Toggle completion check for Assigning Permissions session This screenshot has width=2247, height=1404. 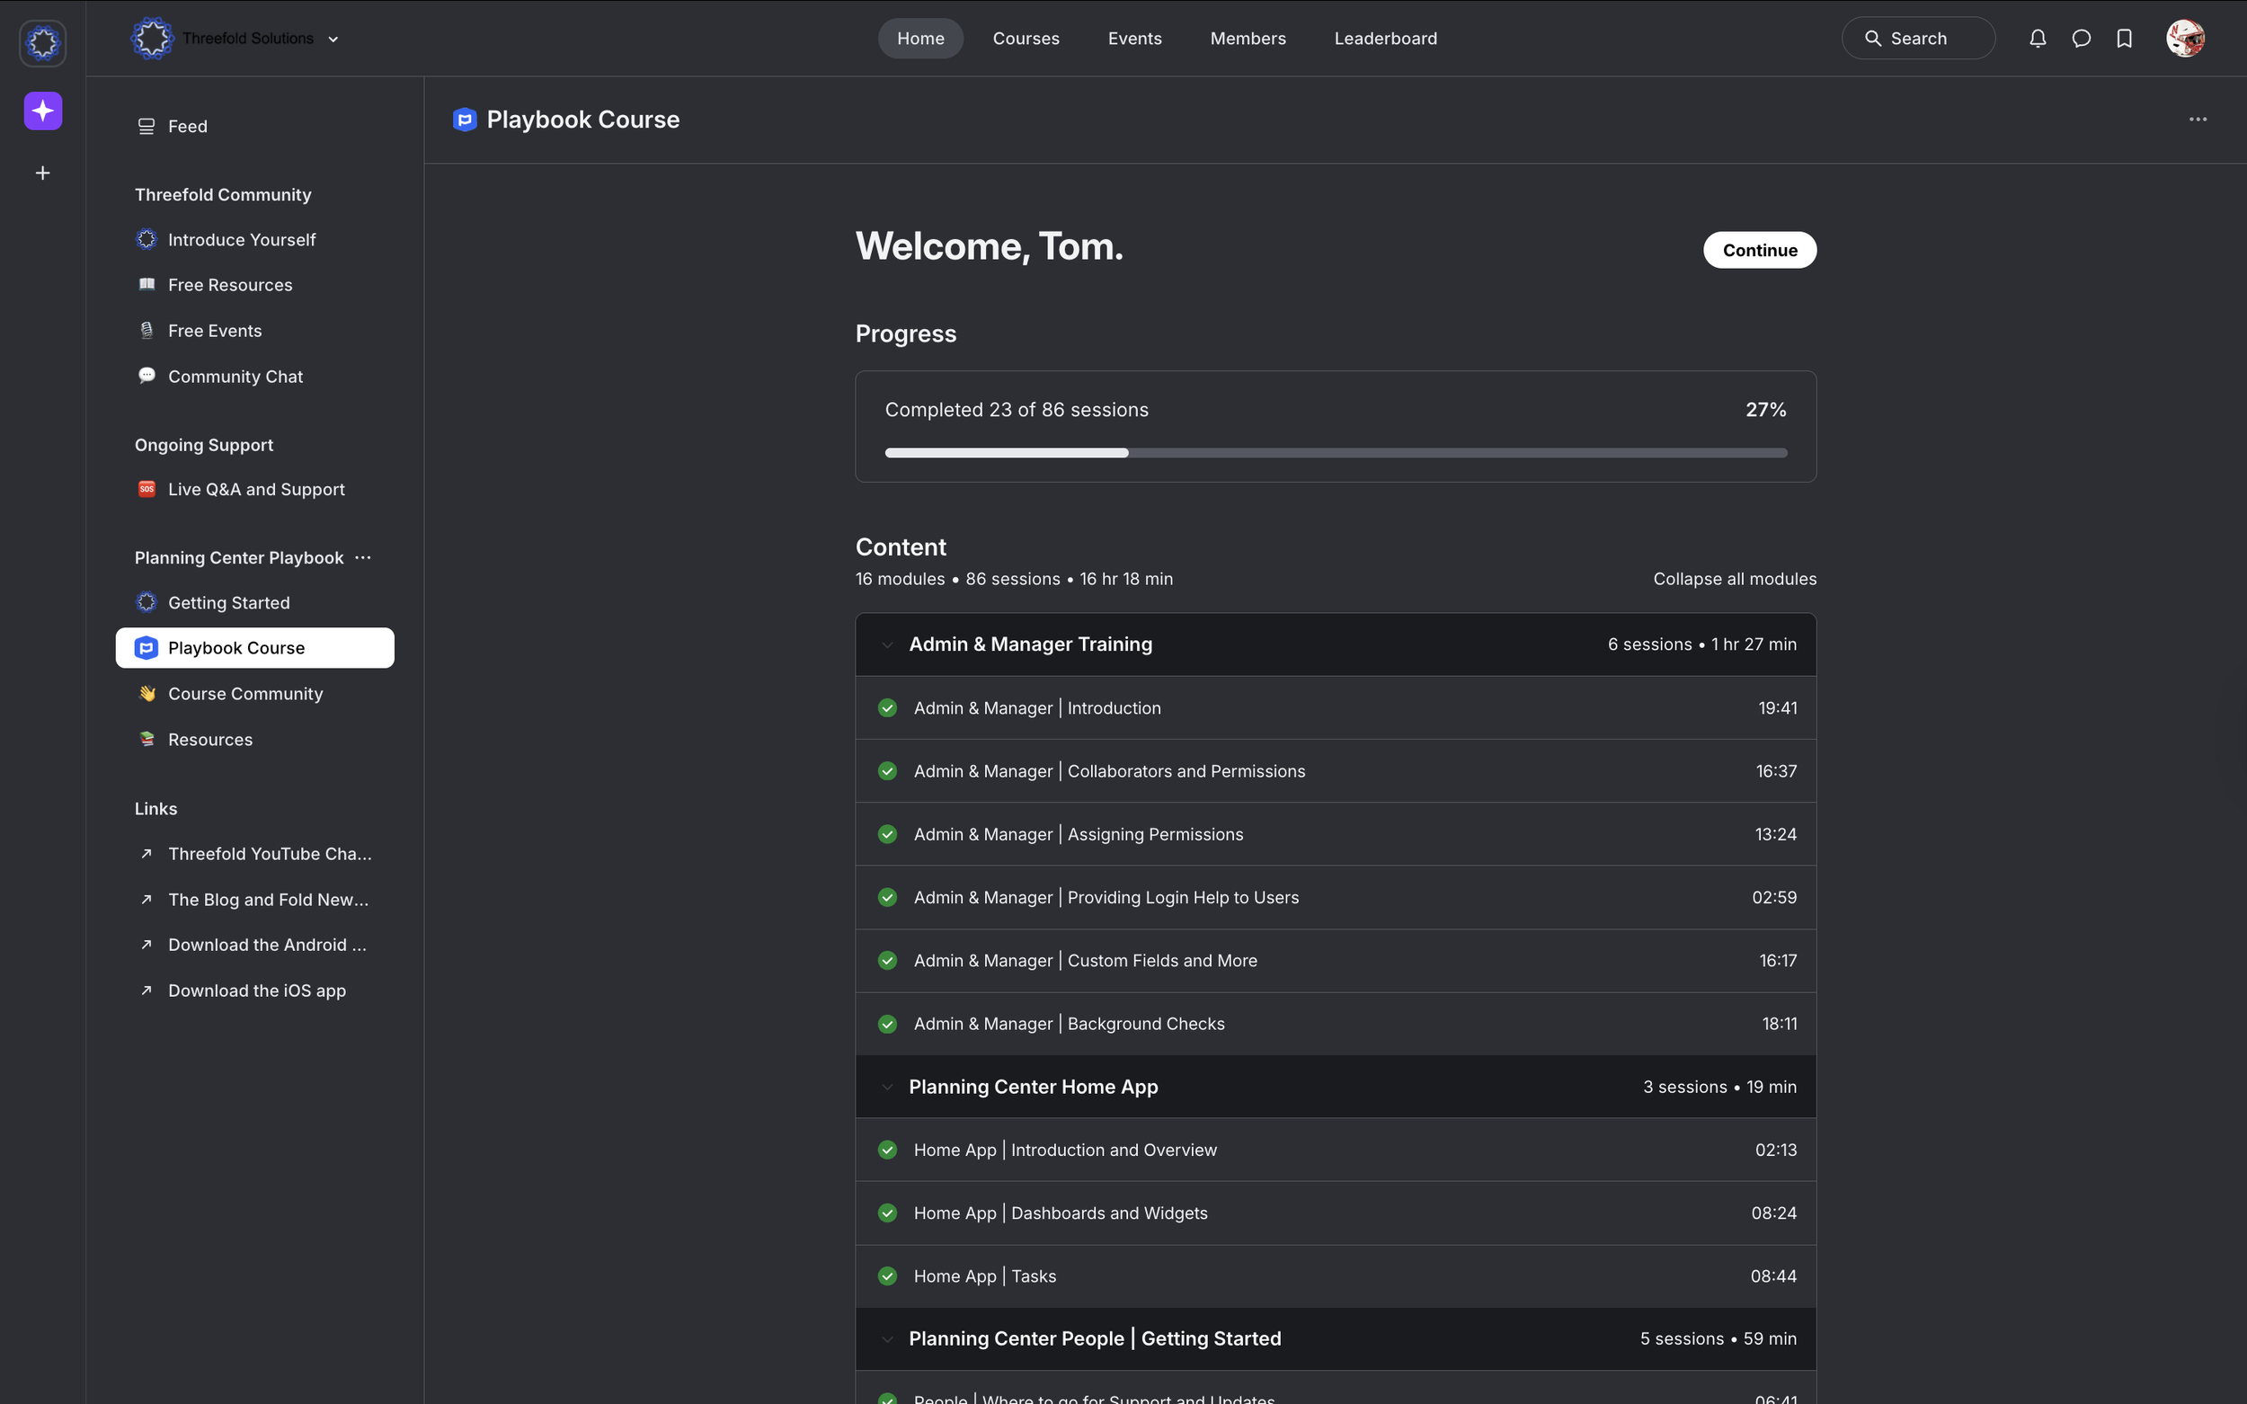pyautogui.click(x=888, y=834)
